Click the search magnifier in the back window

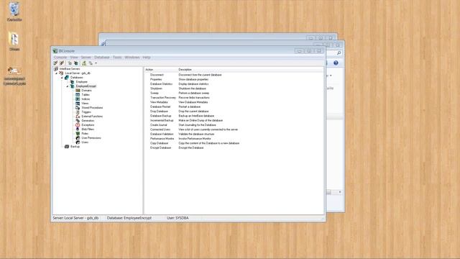339,53
